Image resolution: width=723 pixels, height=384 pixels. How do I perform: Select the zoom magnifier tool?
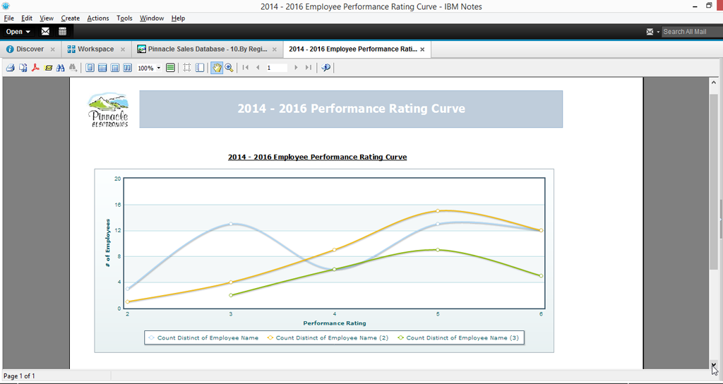click(229, 68)
